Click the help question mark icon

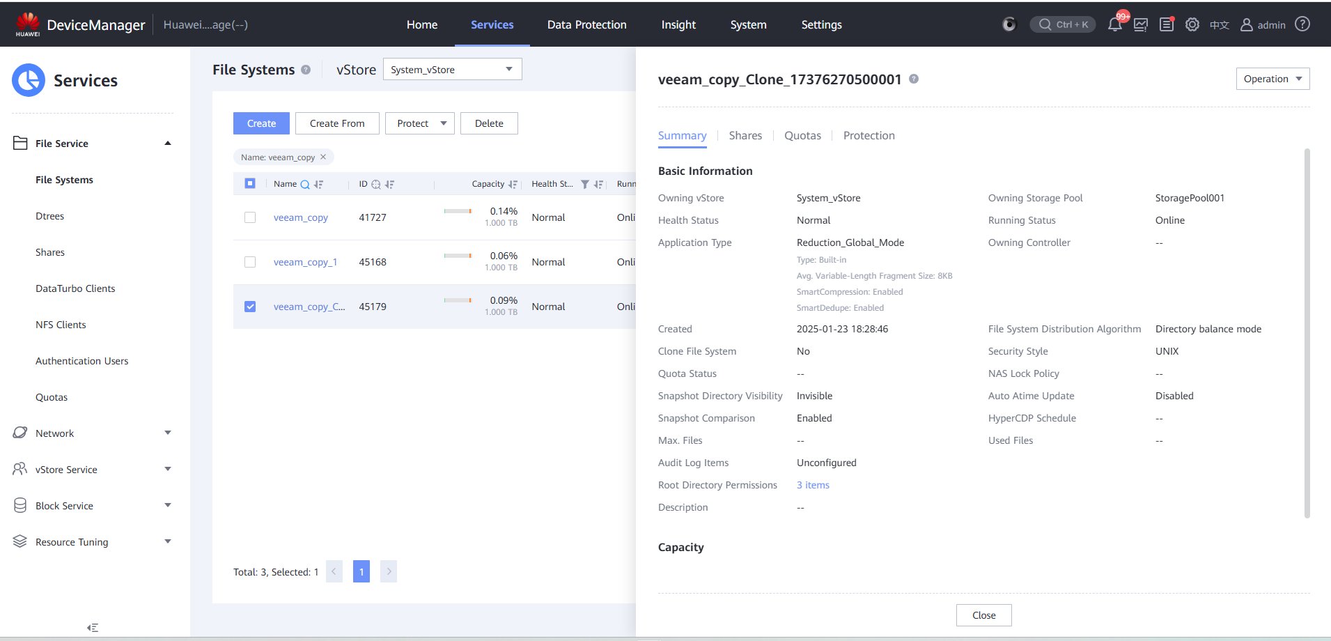click(1302, 24)
